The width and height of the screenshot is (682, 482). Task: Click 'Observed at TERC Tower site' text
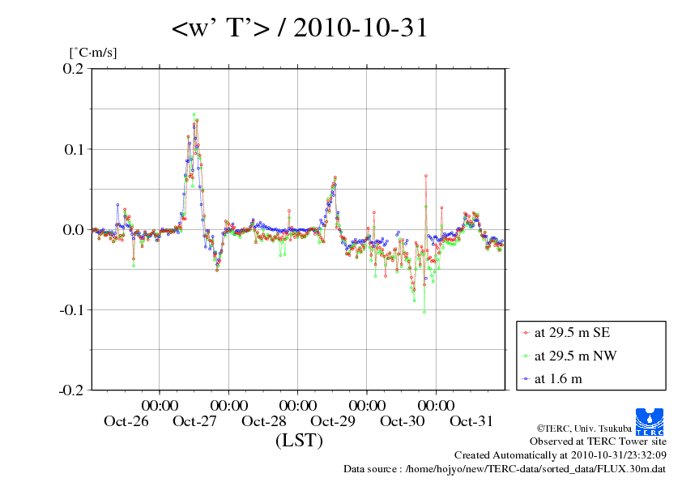coord(598,441)
